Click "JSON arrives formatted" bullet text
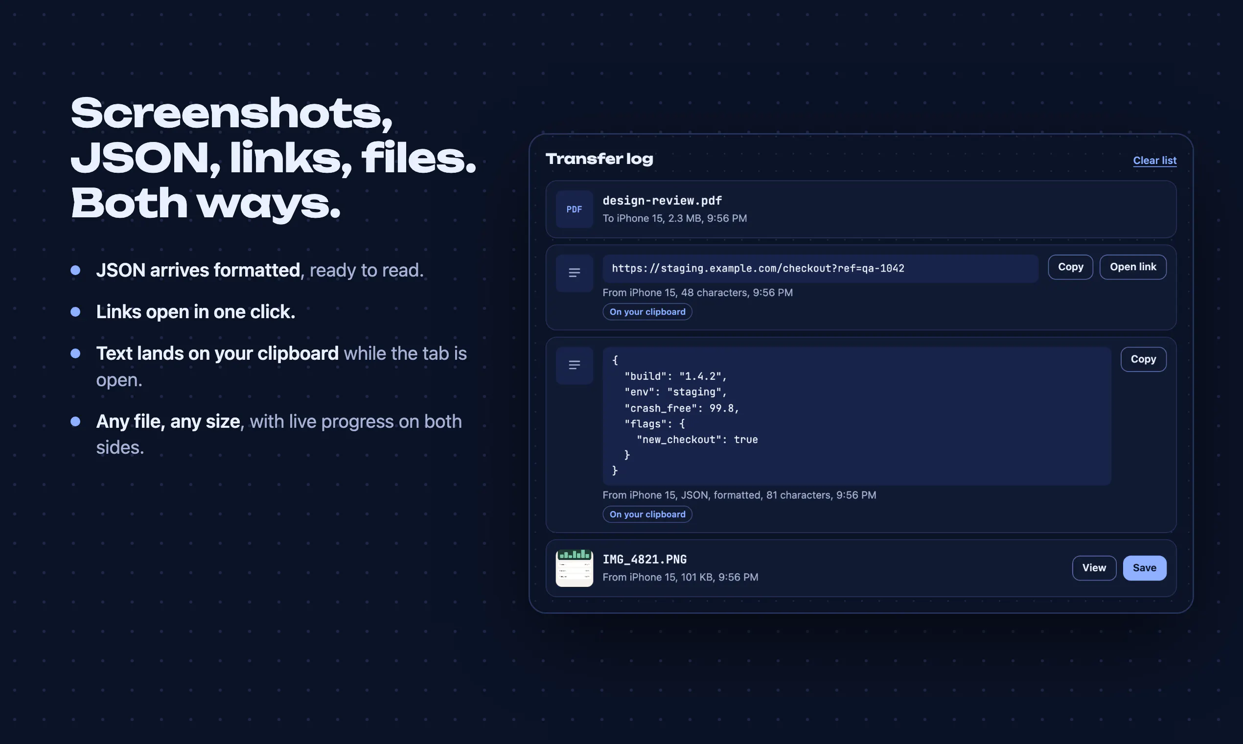 (x=198, y=270)
